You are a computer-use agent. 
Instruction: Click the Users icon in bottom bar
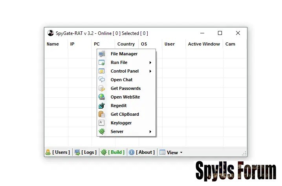[x=48, y=152]
